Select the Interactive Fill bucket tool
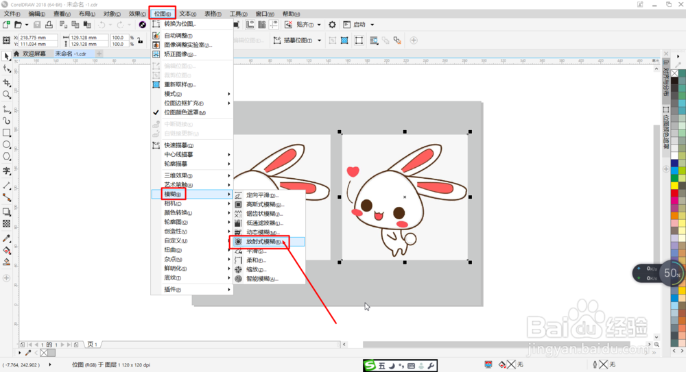 [7, 251]
